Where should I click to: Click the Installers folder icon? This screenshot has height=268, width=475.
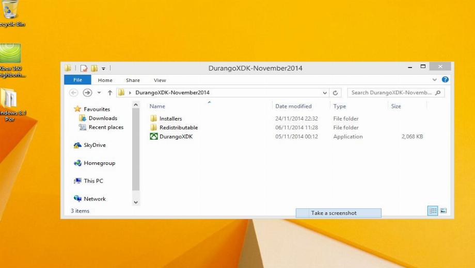pyautogui.click(x=153, y=118)
